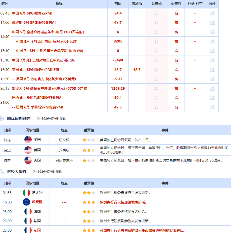Click 欧洲央行执委奇波洛内发表讲话 event text
The image size is (231, 233).
pos(126,193)
